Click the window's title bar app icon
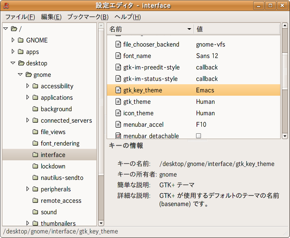The width and height of the screenshot is (290, 238). point(6,6)
